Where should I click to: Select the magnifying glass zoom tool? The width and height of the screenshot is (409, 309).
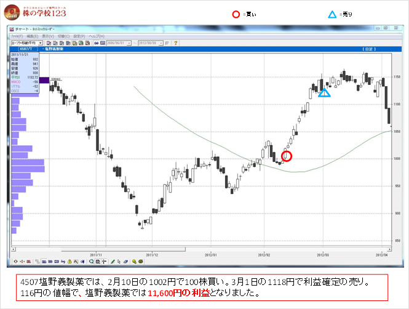point(91,261)
